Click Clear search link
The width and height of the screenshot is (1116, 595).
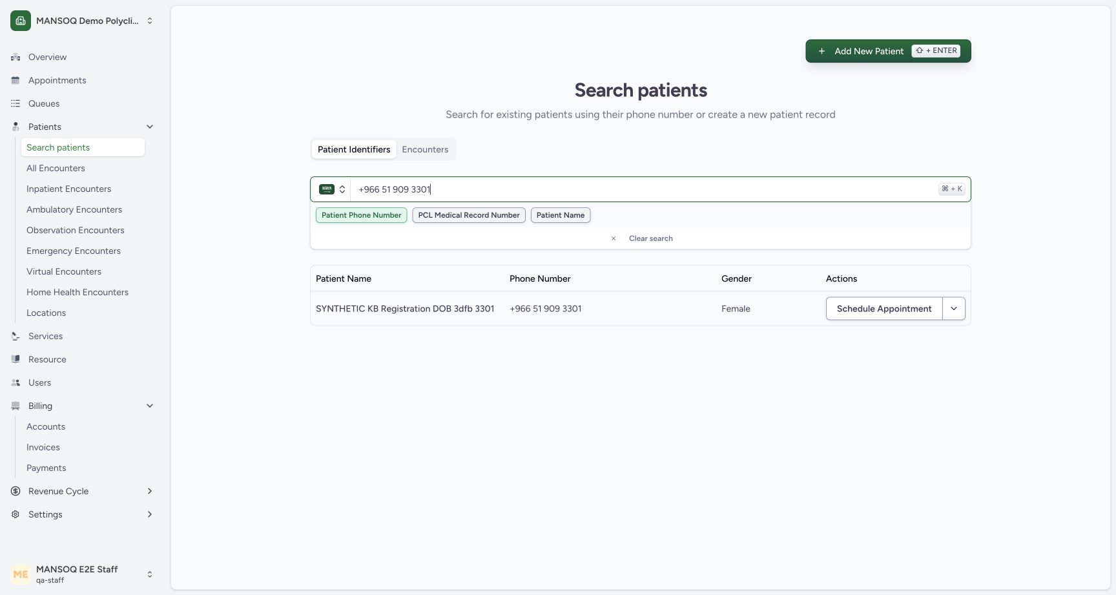tap(651, 238)
